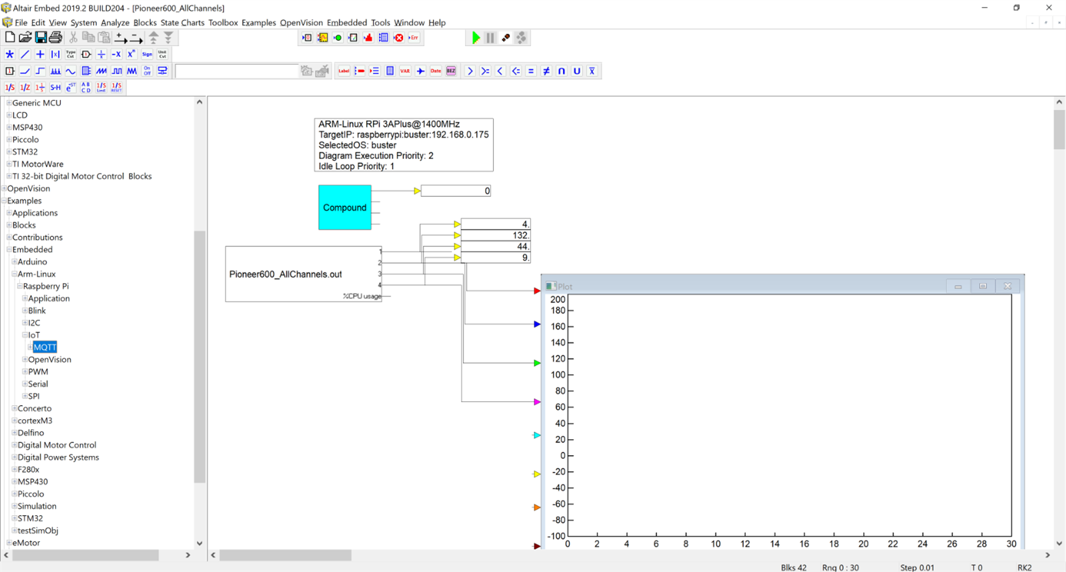Insert a histogram block (red bars icon)

coord(368,38)
